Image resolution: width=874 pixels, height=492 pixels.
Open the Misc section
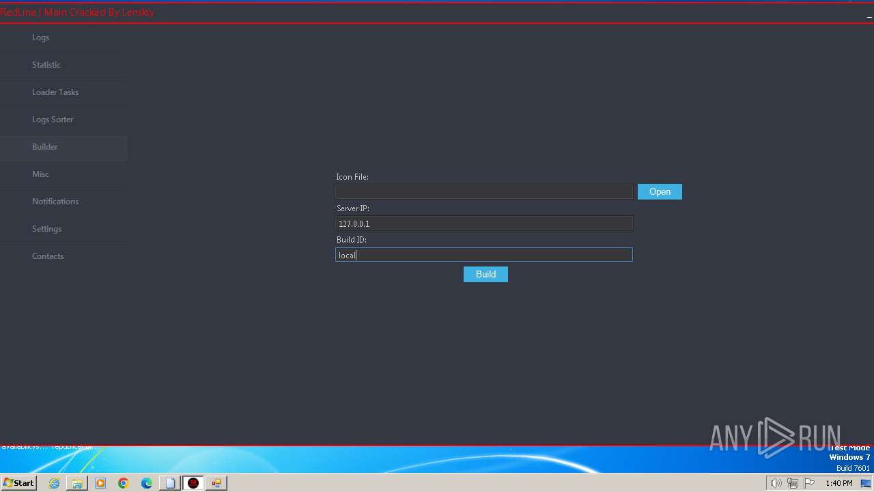[x=64, y=174]
